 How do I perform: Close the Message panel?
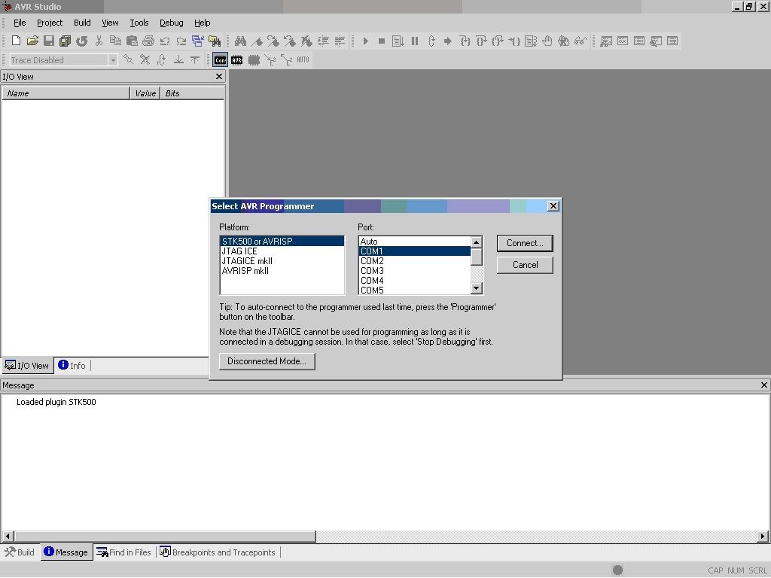(764, 385)
